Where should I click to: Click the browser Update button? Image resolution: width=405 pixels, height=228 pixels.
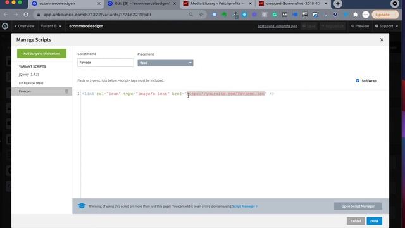(385, 15)
